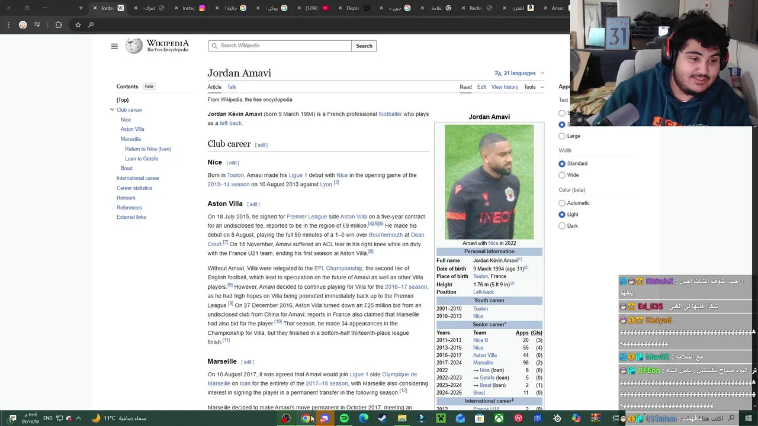Open the Edit tab of the article
The image size is (758, 426).
click(481, 87)
